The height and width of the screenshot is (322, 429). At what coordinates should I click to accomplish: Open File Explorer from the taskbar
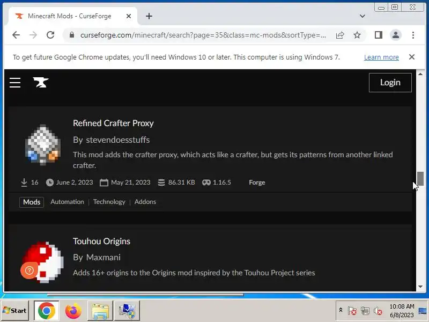(100, 311)
